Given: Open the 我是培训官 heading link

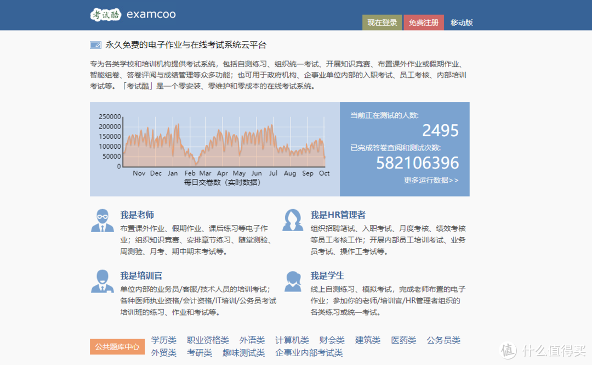Looking at the screenshot, I should tap(141, 276).
